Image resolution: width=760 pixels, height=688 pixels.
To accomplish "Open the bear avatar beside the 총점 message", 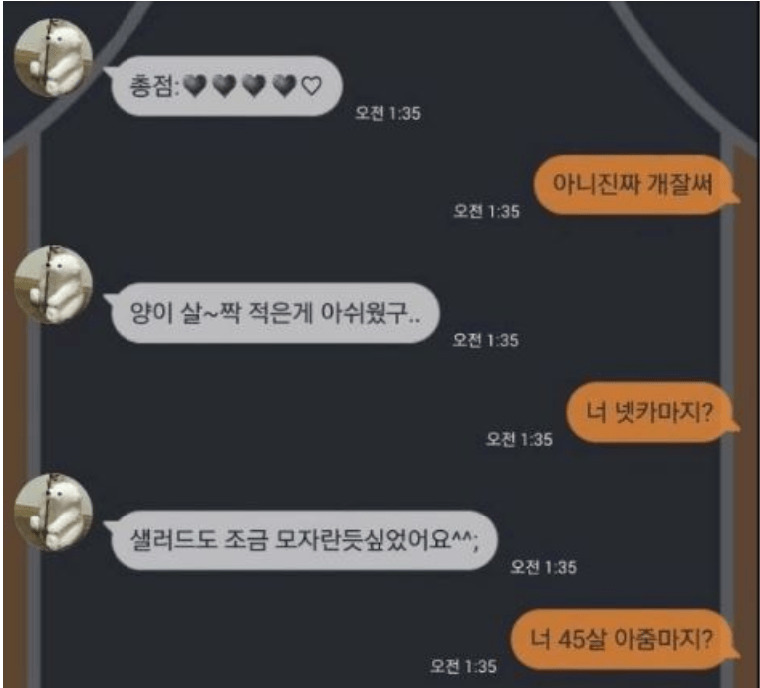I will 54,58.
